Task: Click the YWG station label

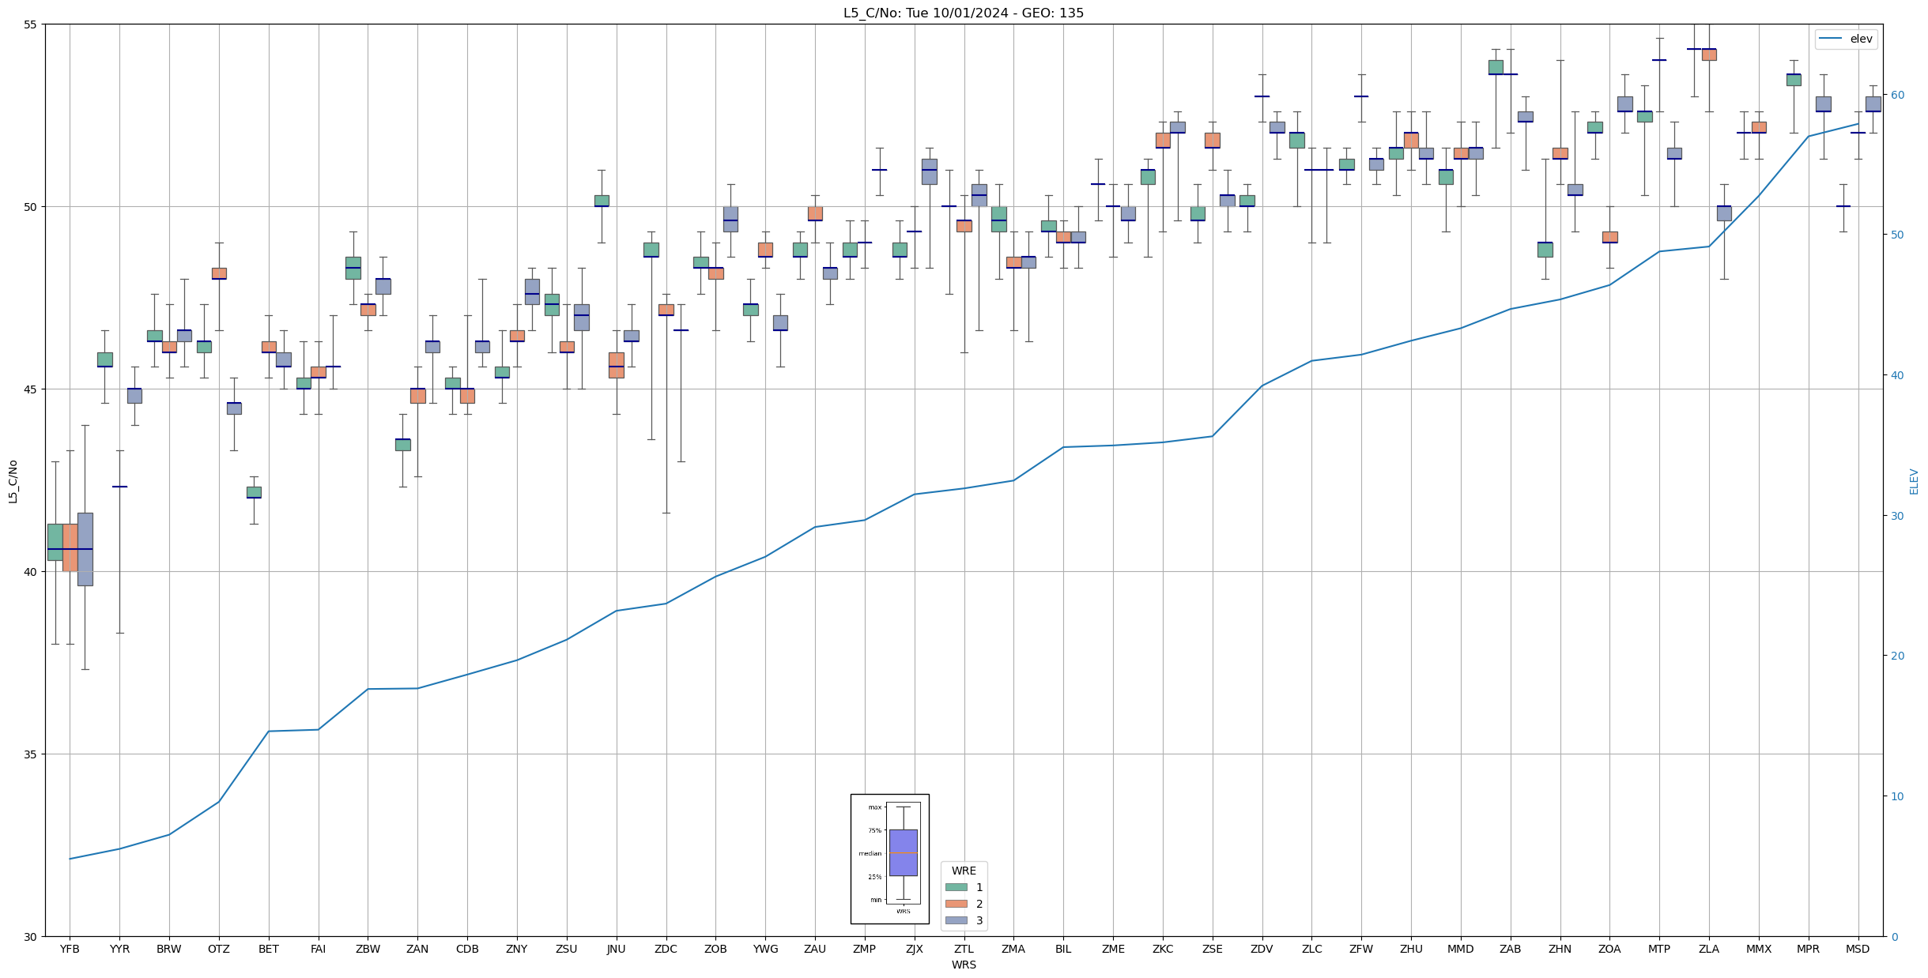Action: point(765,949)
